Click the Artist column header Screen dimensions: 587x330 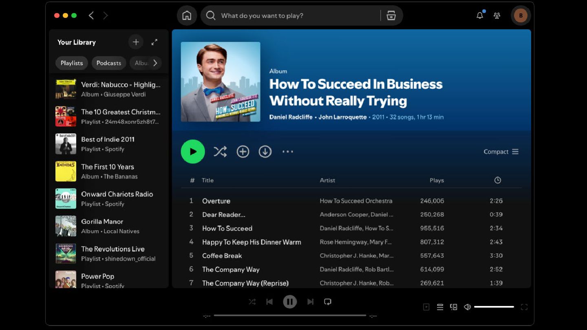click(x=327, y=180)
